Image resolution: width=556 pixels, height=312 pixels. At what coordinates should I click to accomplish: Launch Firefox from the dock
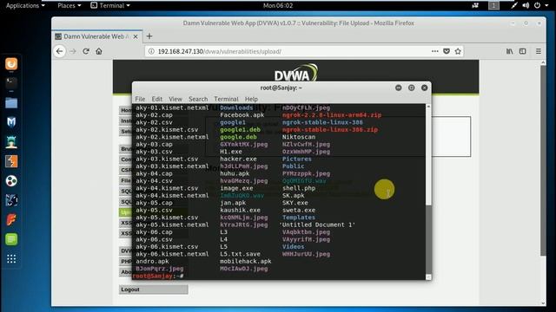(11, 64)
